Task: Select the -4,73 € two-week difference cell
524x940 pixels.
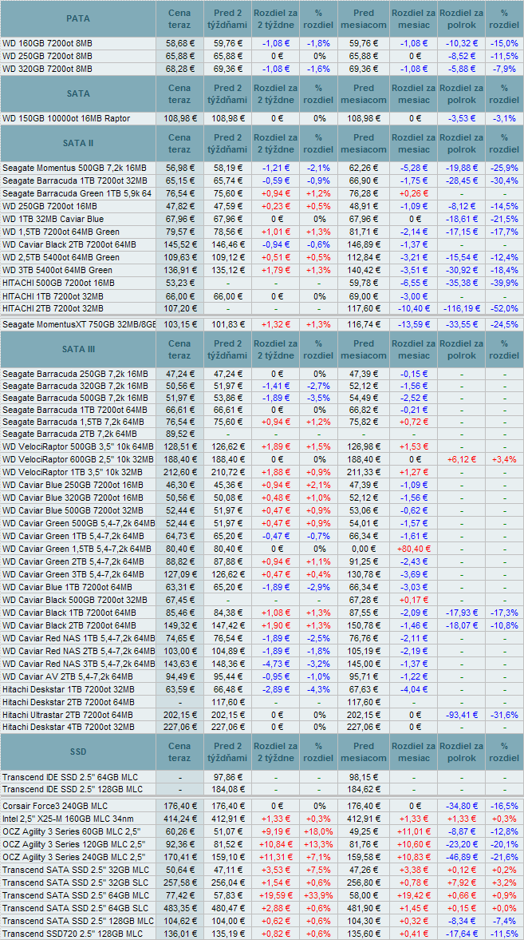Action: tap(275, 664)
